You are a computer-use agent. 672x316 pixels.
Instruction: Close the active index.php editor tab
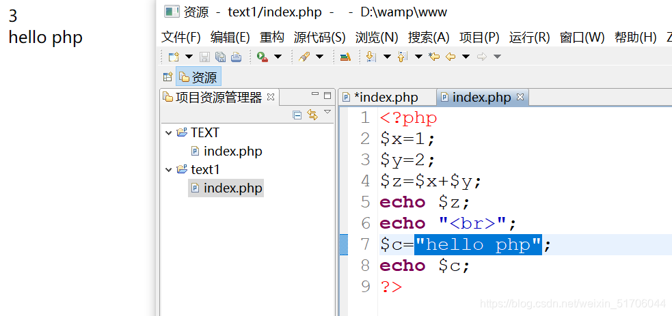[520, 97]
